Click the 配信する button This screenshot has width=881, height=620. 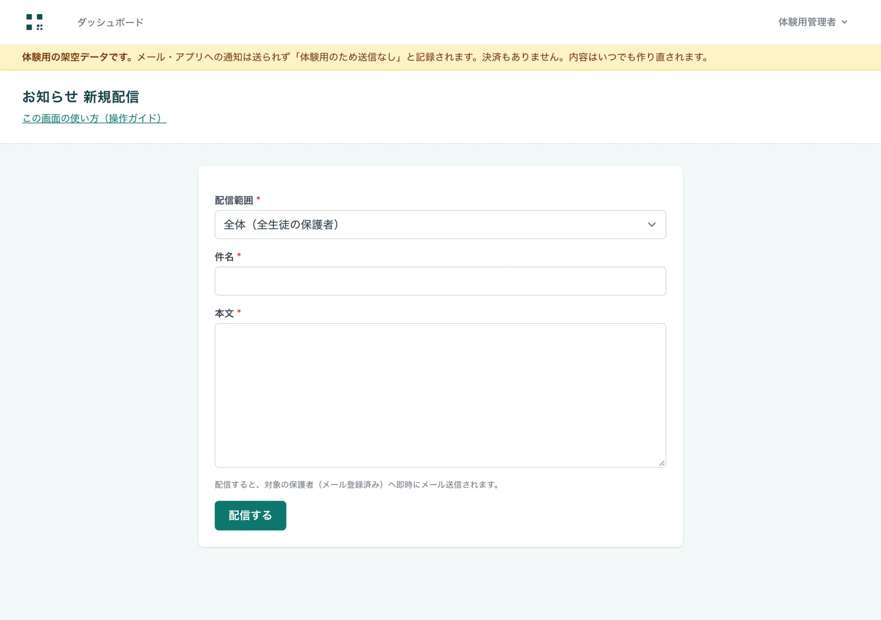[x=250, y=515]
